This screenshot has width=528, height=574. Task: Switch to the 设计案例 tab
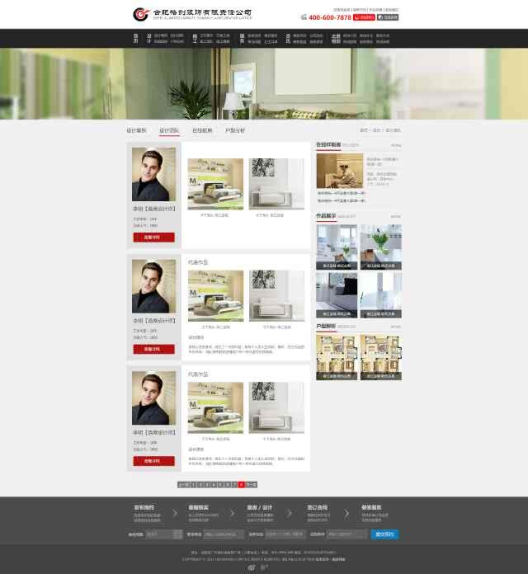point(136,130)
